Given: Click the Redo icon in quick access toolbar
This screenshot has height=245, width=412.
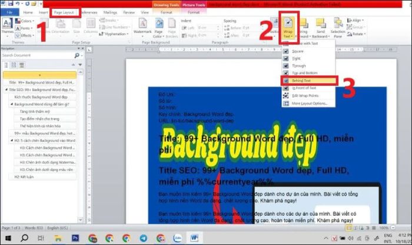Looking at the screenshot, I should pos(27,4).
